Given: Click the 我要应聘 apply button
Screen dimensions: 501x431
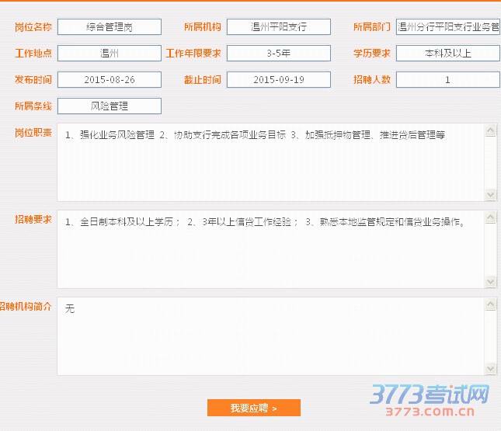Looking at the screenshot, I should click(x=253, y=408).
